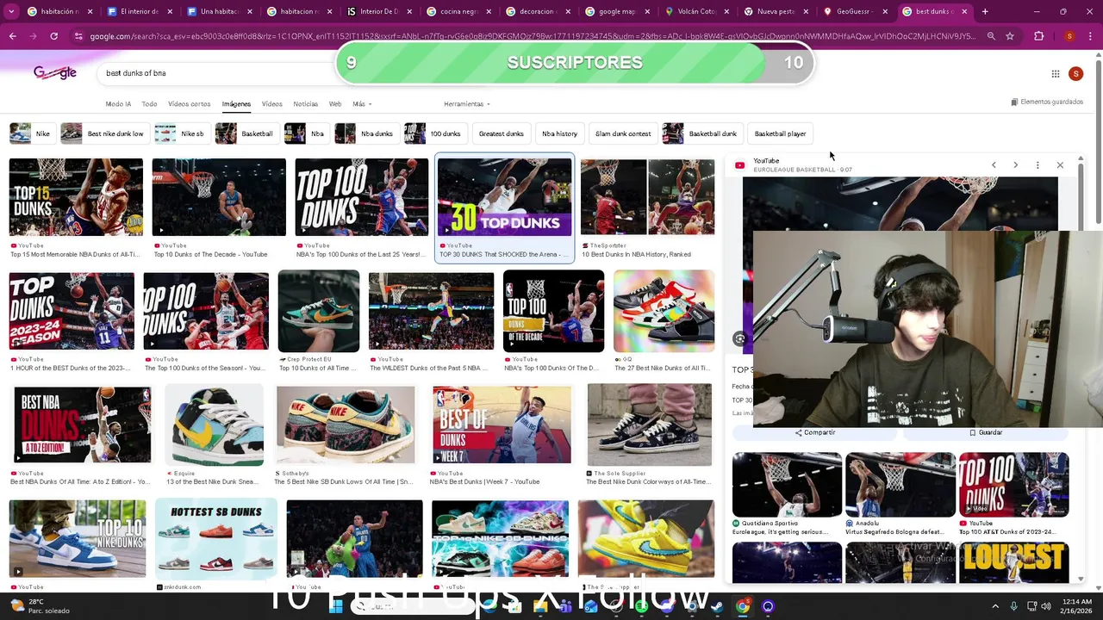Open the 'Modo IA' search tab
The width and height of the screenshot is (1103, 620).
click(118, 104)
